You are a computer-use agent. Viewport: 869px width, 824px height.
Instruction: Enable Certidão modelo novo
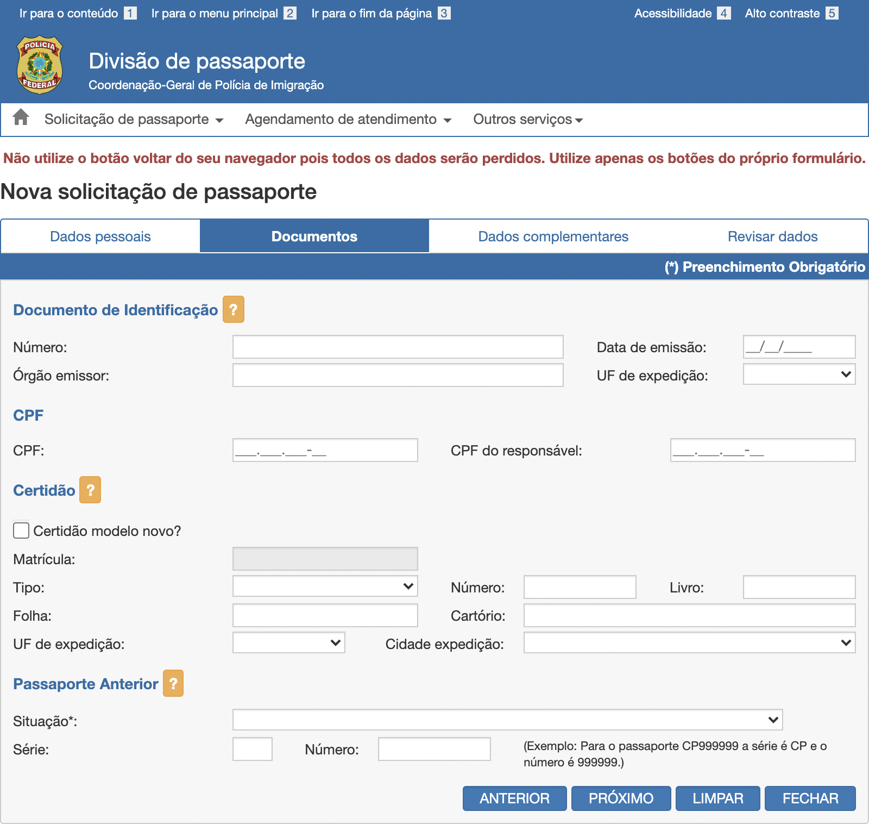pyautogui.click(x=21, y=530)
